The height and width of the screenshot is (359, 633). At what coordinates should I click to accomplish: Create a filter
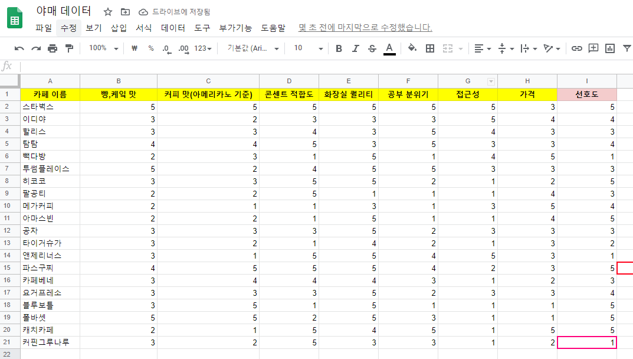pyautogui.click(x=627, y=48)
